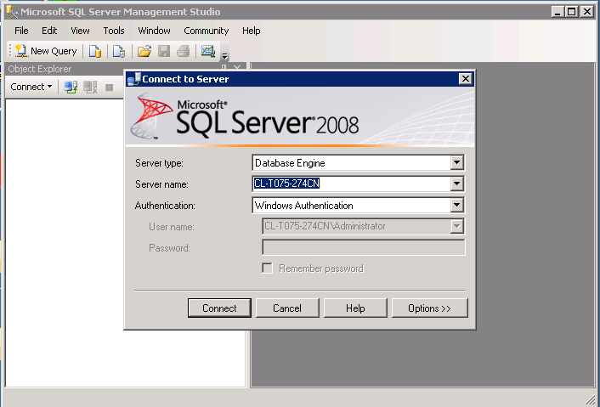Close the Connect to Server dialog
600x407 pixels.
coord(466,79)
